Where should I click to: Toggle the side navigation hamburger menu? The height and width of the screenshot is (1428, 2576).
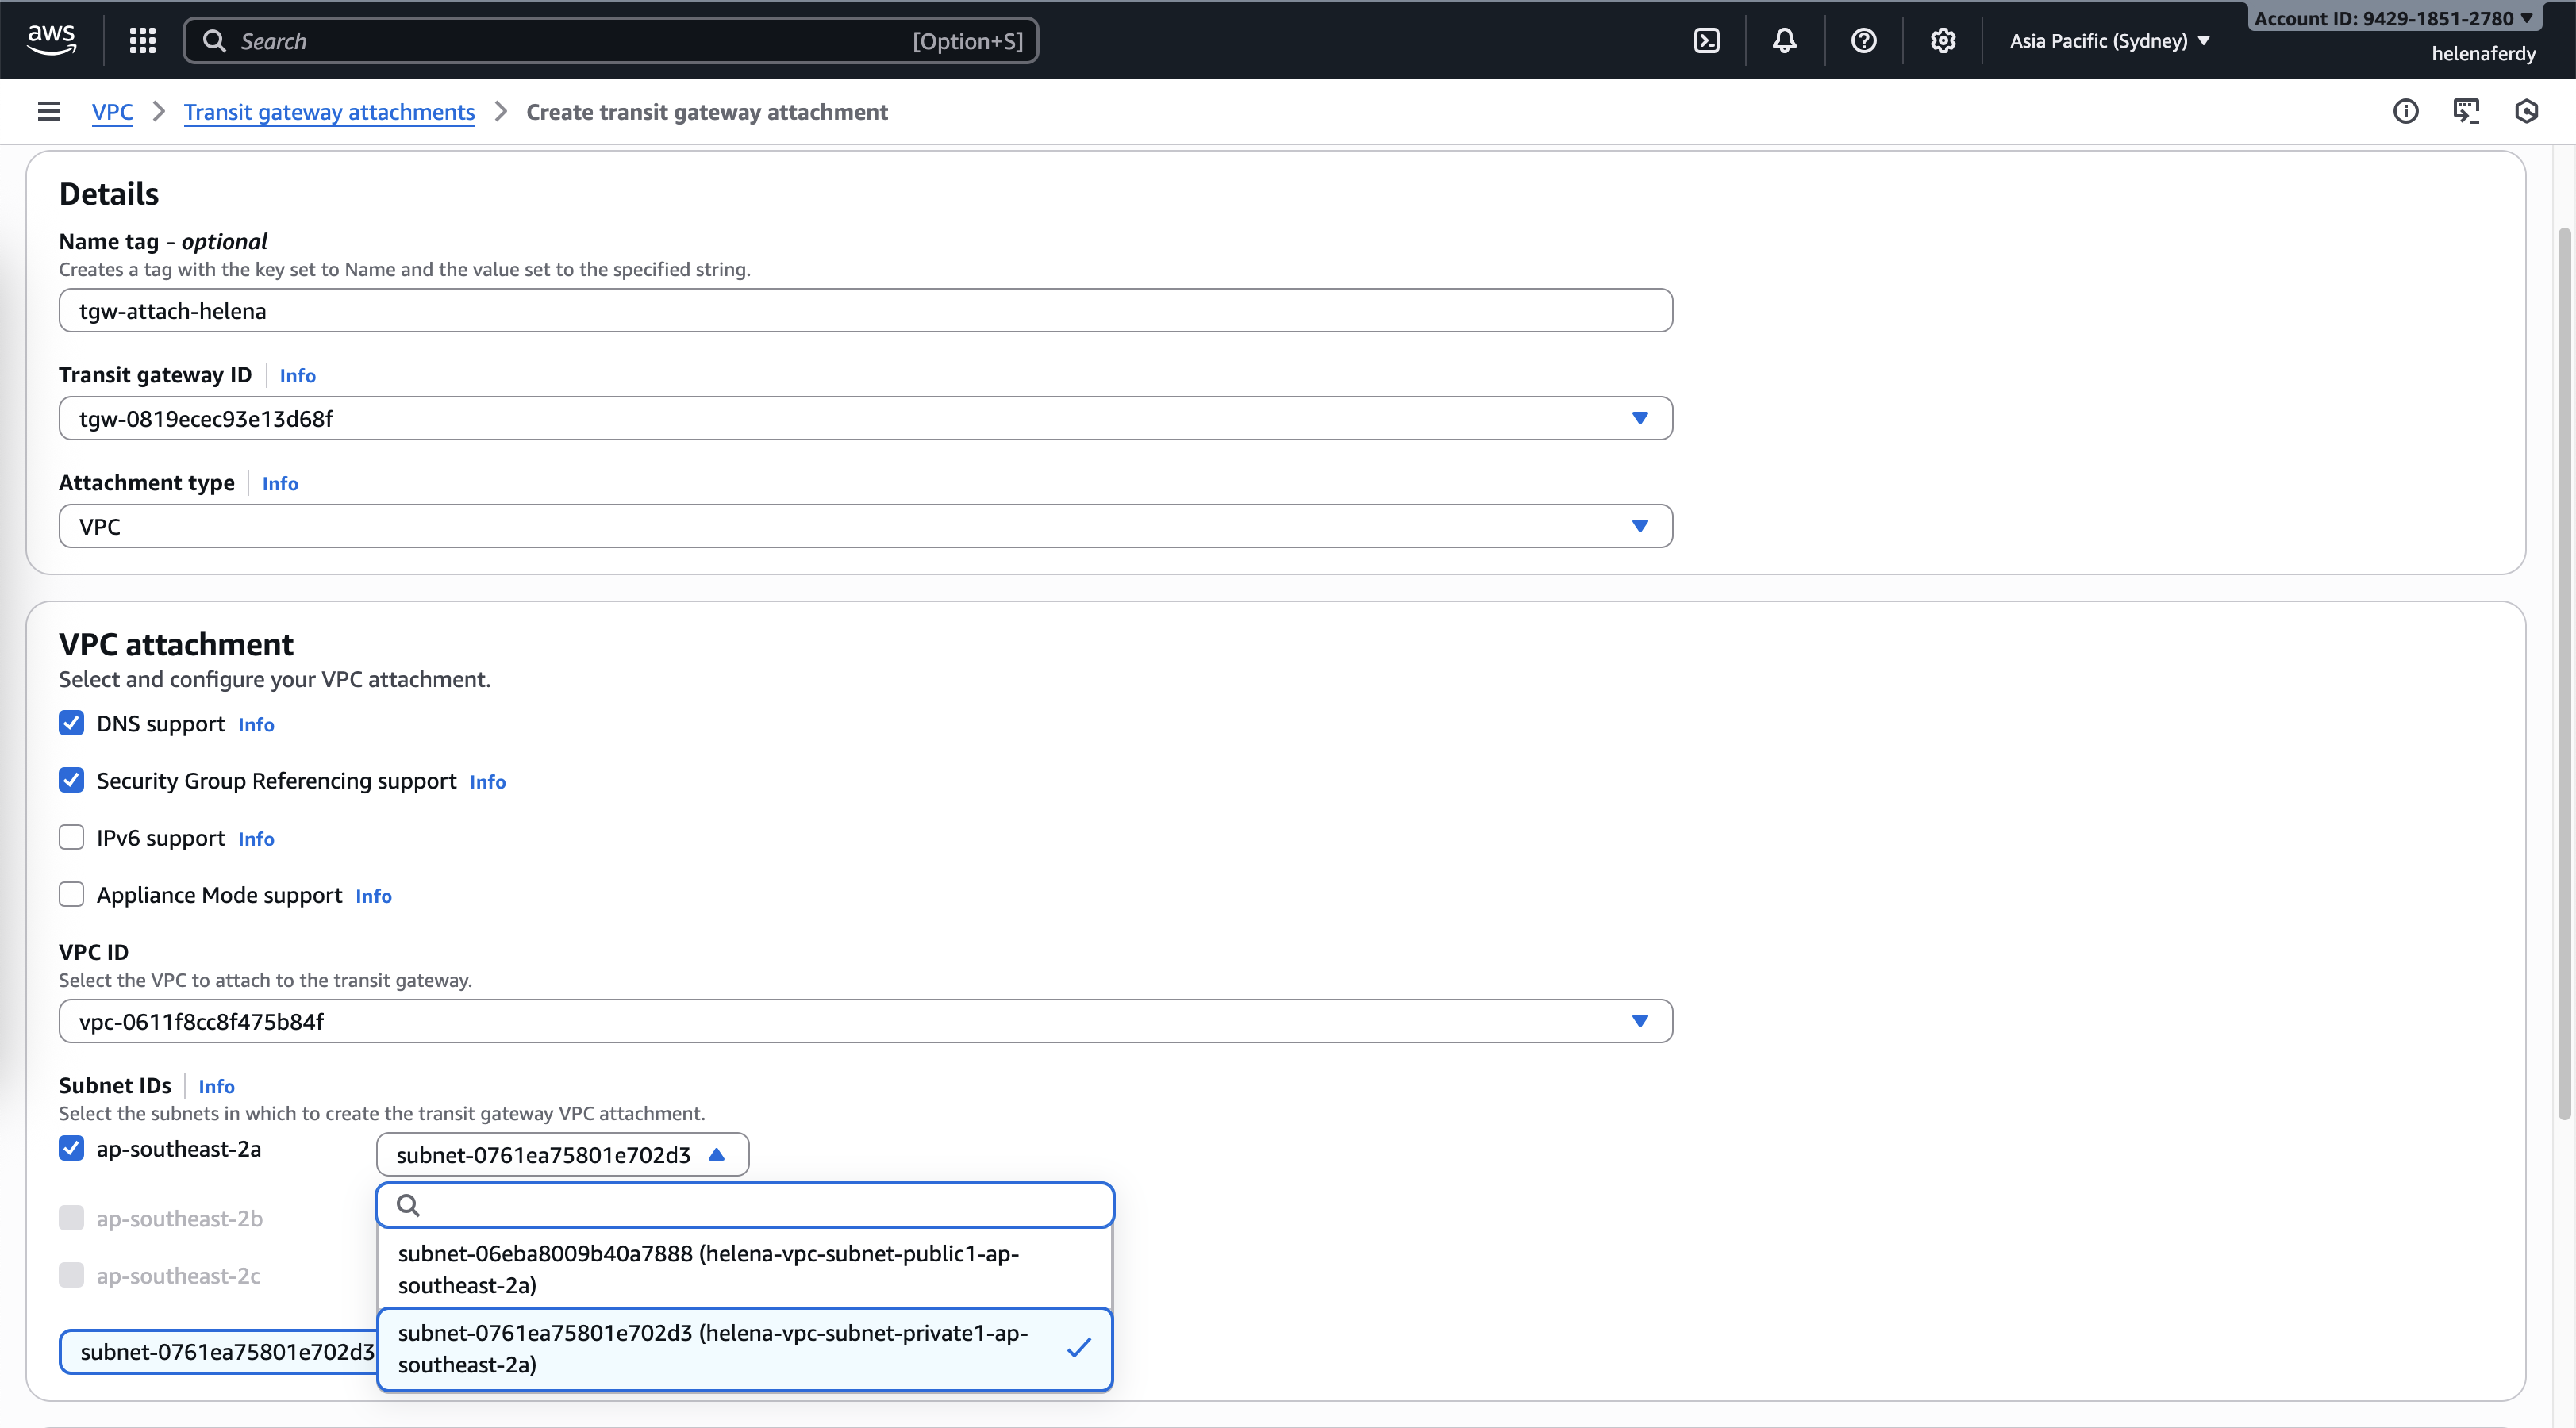coord(49,111)
